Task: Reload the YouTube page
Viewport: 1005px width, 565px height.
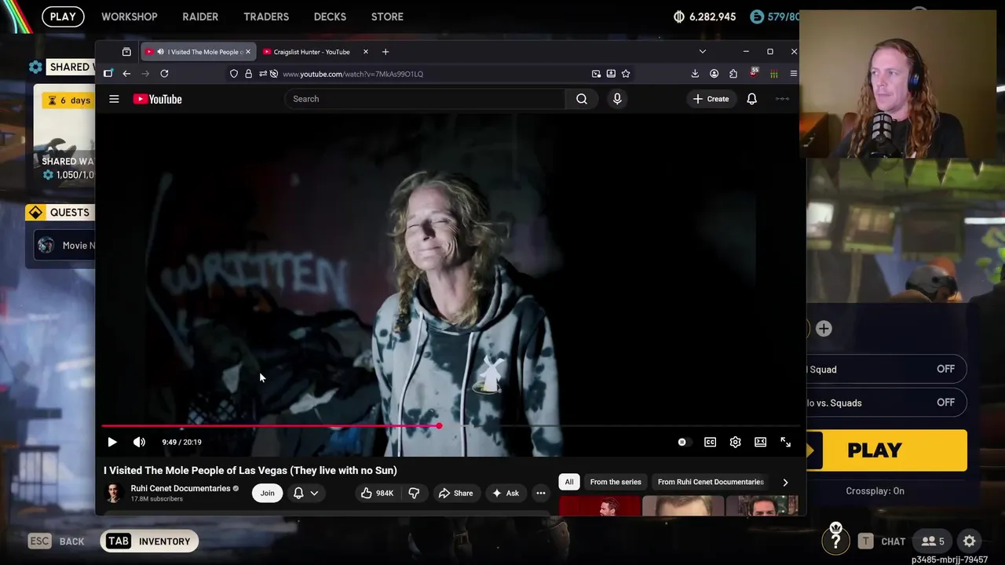Action: pyautogui.click(x=164, y=74)
